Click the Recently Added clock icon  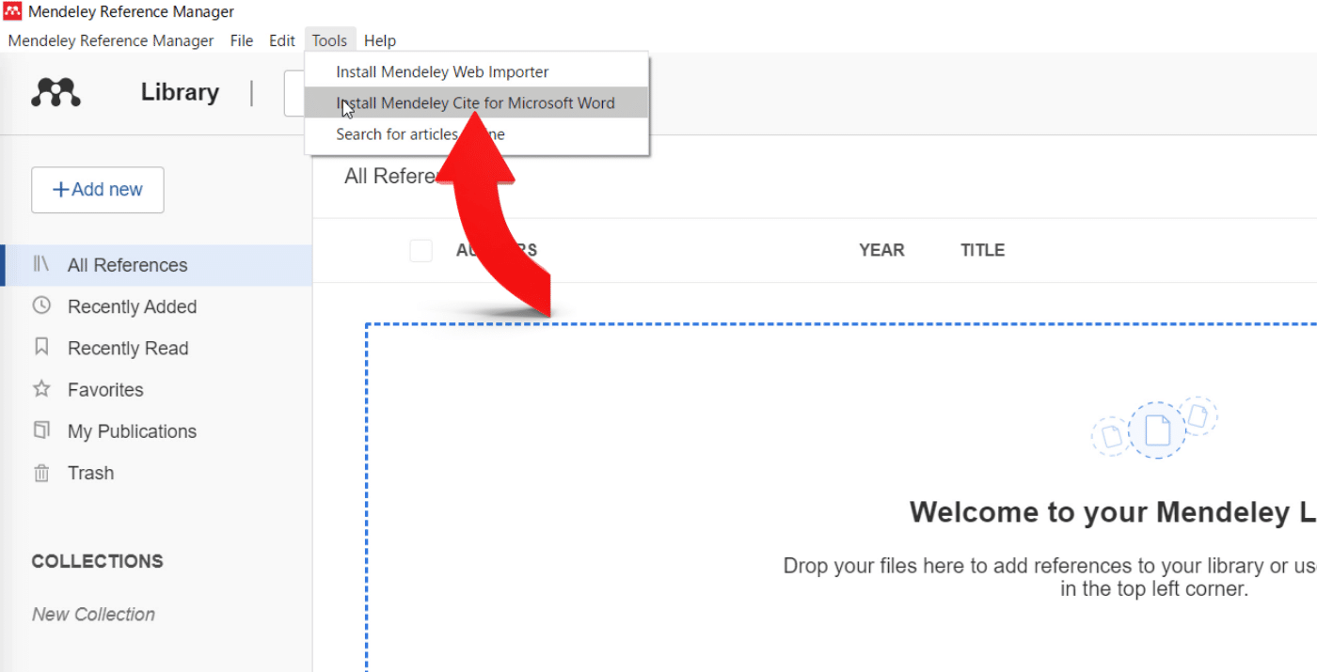(41, 305)
